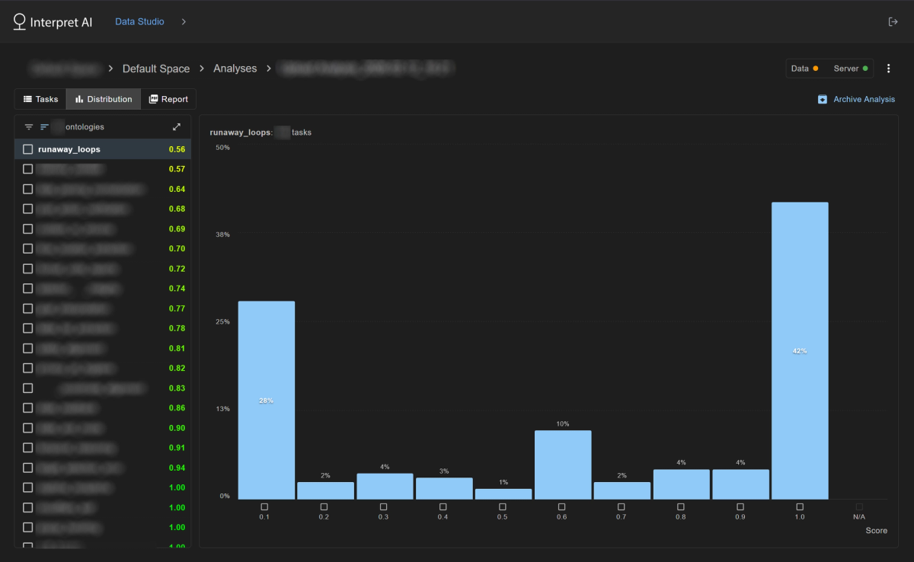Click the 0.91 score in the list
Viewport: 914px width, 562px height.
click(x=177, y=448)
